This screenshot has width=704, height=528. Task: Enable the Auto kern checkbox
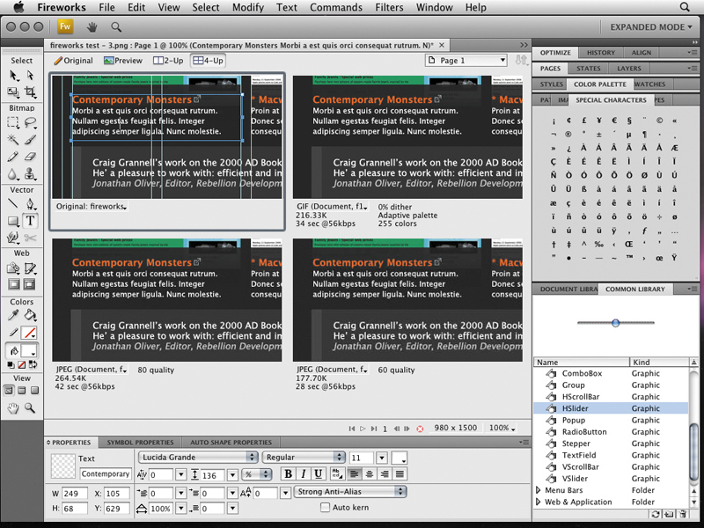pos(325,508)
